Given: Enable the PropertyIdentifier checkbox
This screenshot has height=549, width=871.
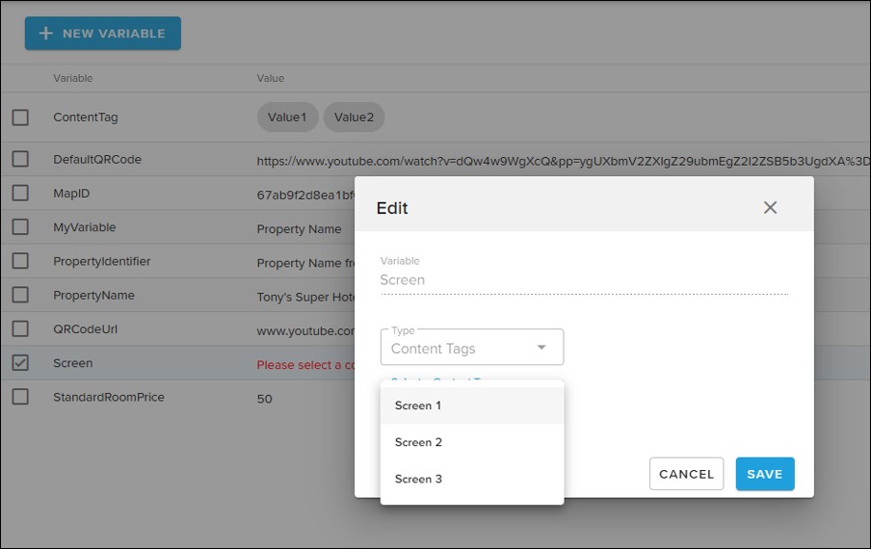Looking at the screenshot, I should click(20, 261).
